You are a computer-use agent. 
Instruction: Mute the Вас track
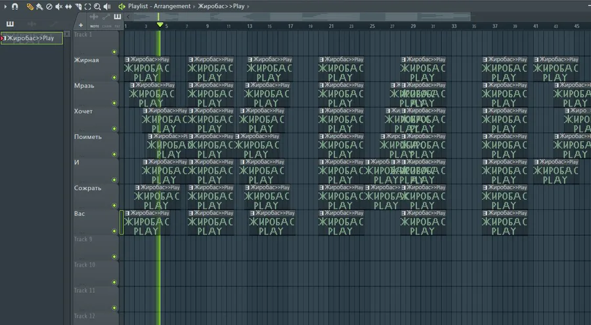coord(114,231)
